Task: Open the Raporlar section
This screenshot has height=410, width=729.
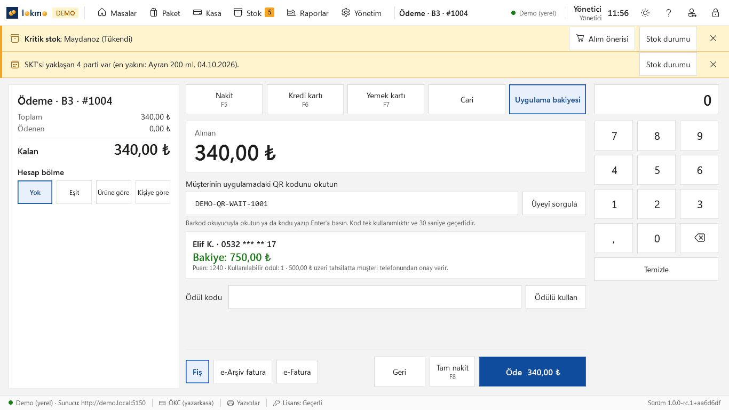Action: (x=308, y=13)
